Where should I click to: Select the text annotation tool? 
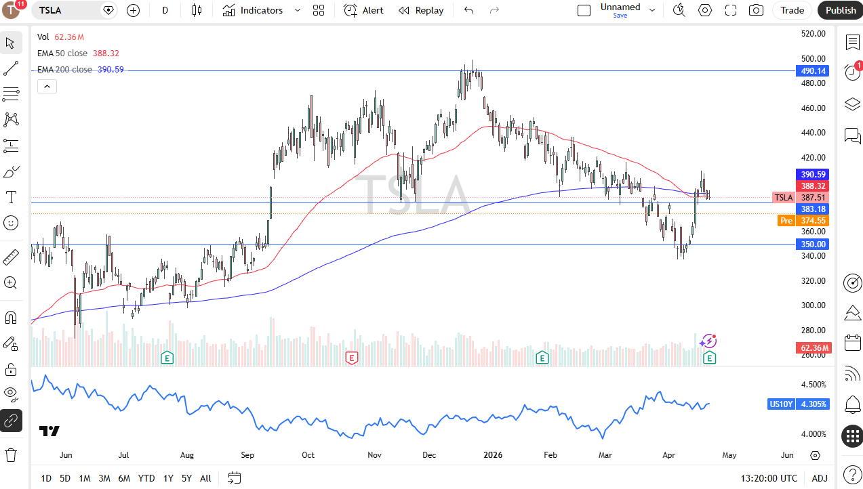[x=11, y=197]
